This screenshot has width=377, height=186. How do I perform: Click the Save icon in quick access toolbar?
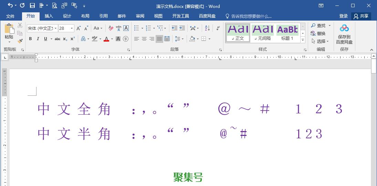(32, 5)
